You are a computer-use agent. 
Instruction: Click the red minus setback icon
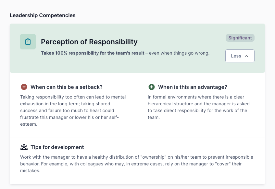click(24, 87)
